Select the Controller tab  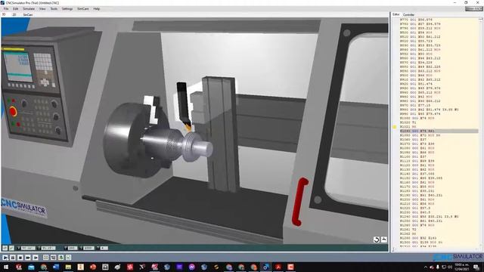(408, 14)
